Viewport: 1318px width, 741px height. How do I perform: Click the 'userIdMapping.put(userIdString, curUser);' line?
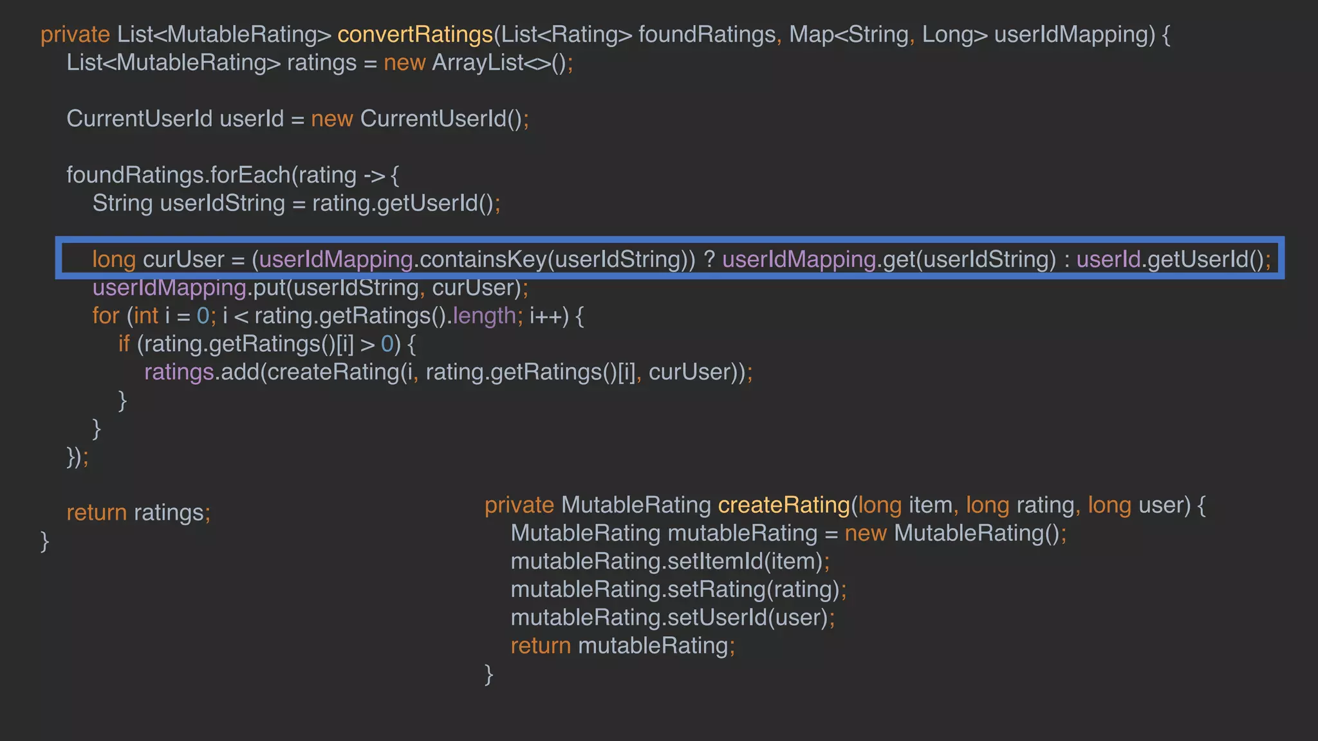310,288
